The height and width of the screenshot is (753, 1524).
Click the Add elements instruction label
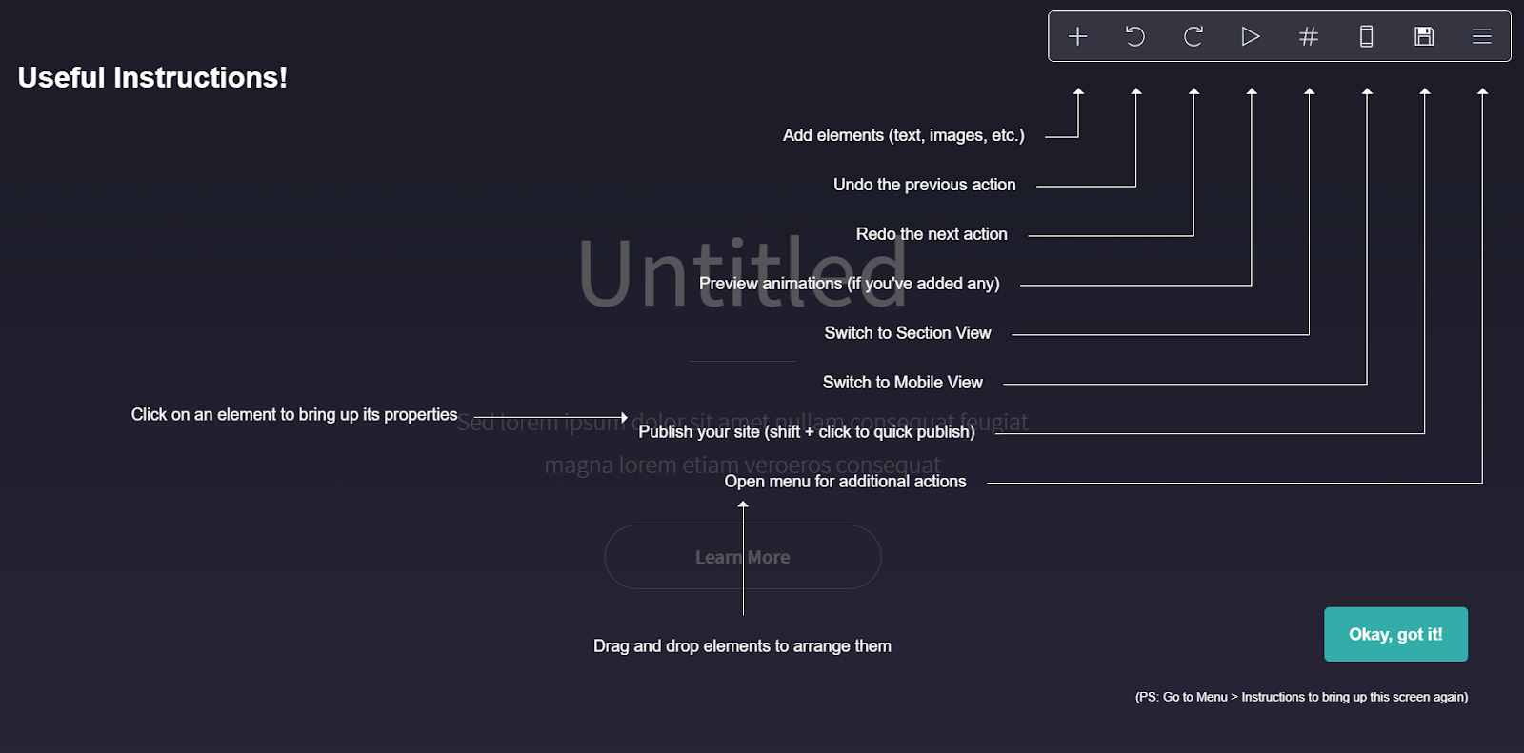pyautogui.click(x=904, y=135)
